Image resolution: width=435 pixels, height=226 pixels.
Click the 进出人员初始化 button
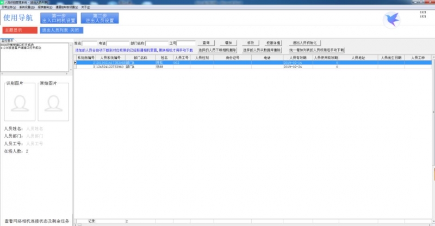point(307,42)
